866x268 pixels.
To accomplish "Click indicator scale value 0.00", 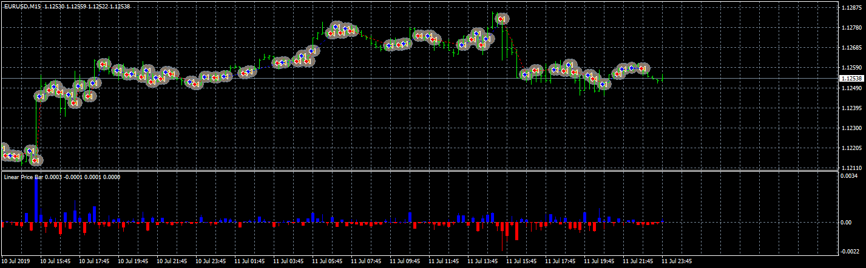I will tap(847, 223).
